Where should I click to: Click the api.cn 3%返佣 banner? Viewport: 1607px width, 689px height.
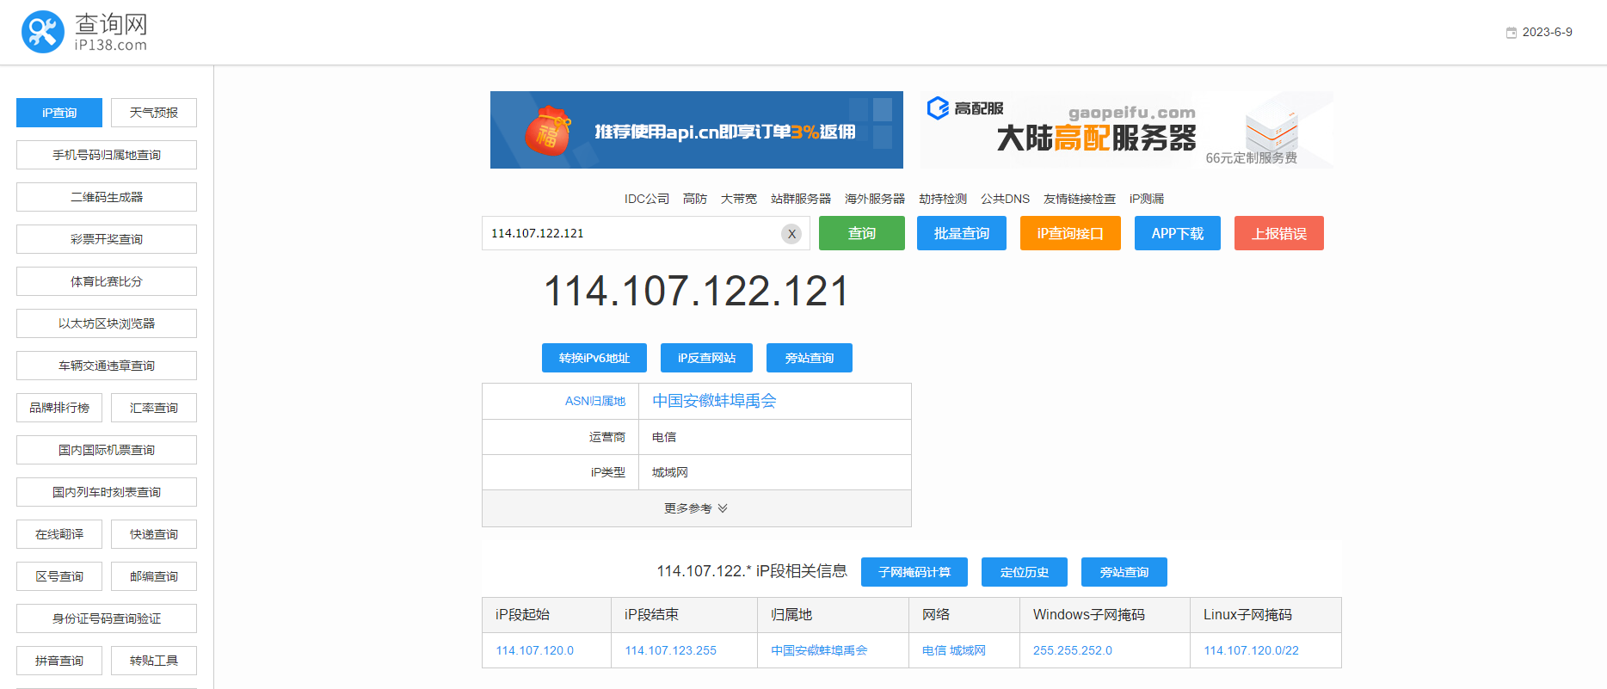[697, 130]
